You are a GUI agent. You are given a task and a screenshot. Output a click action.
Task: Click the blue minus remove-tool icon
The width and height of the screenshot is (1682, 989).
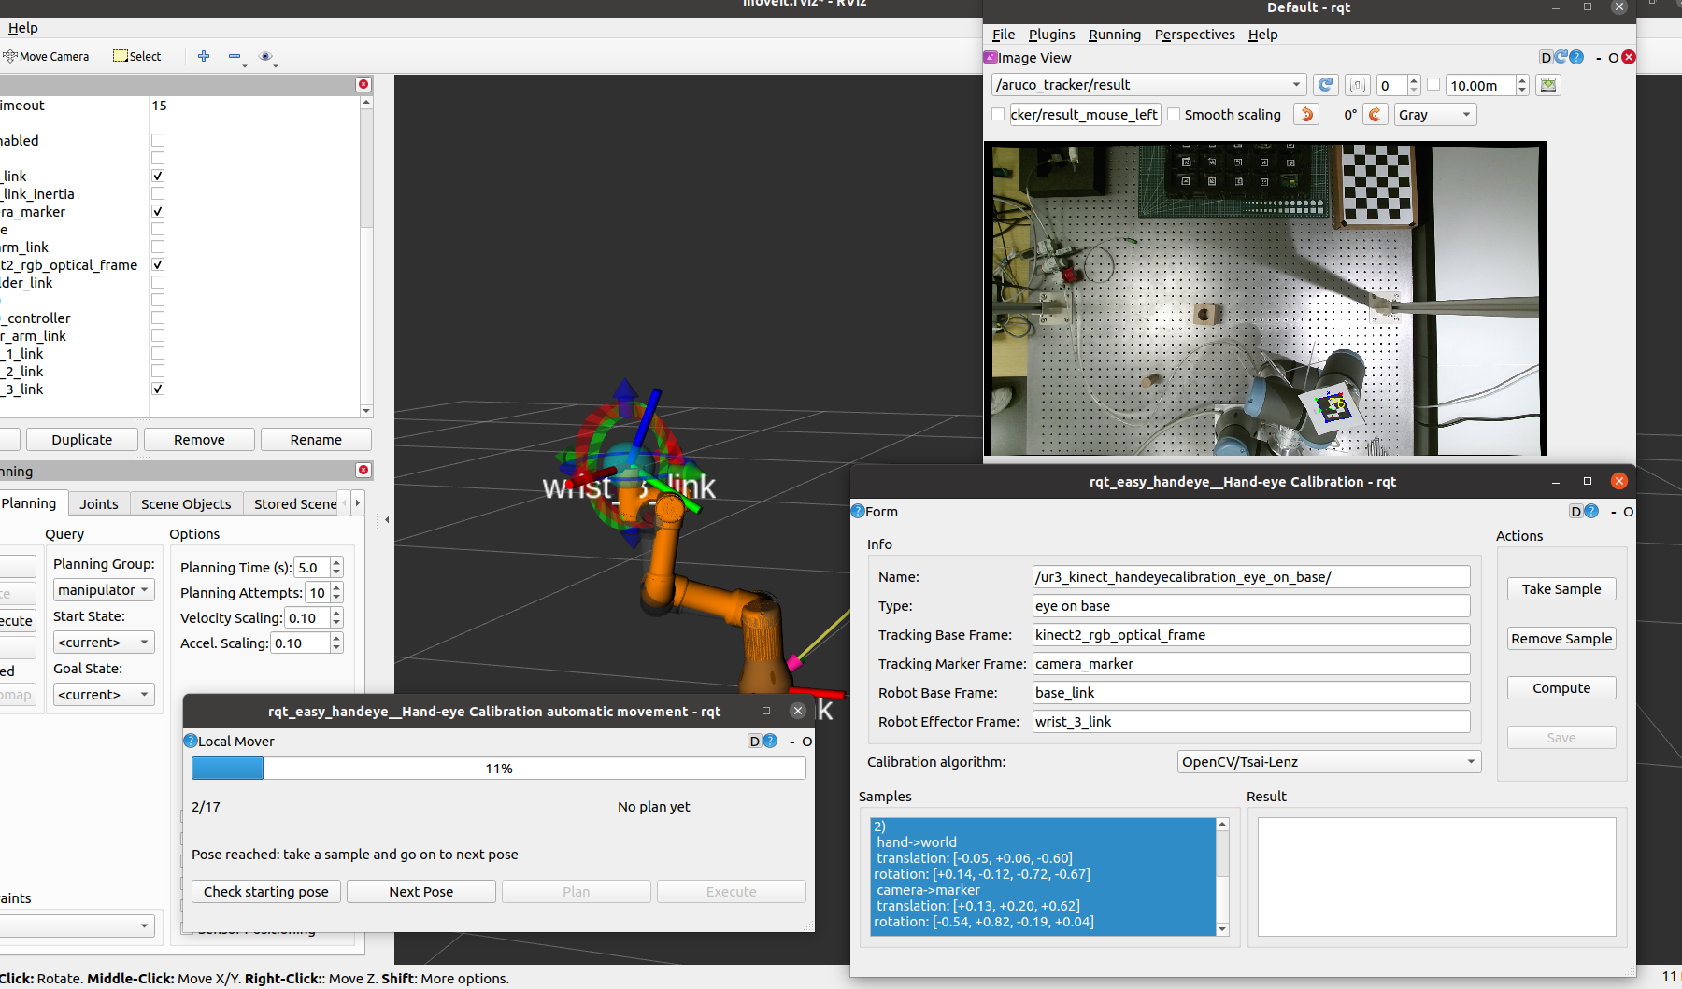tap(235, 56)
